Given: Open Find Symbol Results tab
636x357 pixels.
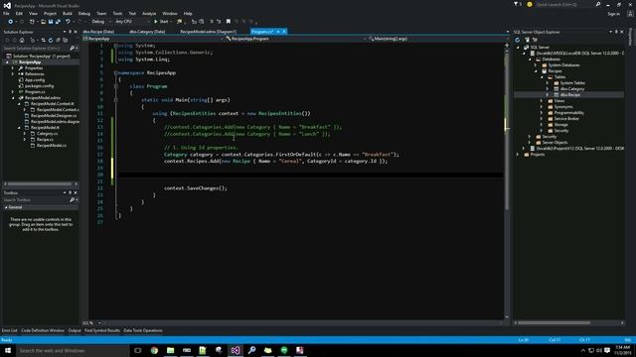Looking at the screenshot, I should 102,330.
